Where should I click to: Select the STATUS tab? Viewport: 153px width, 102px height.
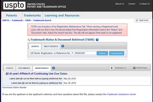click(10, 68)
